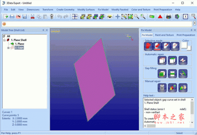Click the front Color swatch
This screenshot has width=197, height=135.
coord(184,45)
